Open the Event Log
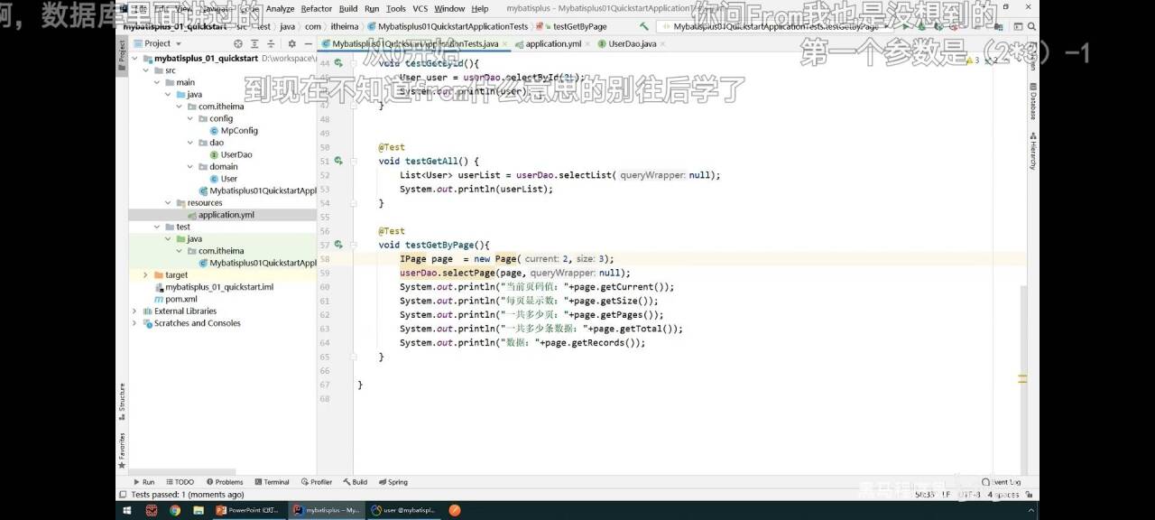 click(1003, 482)
